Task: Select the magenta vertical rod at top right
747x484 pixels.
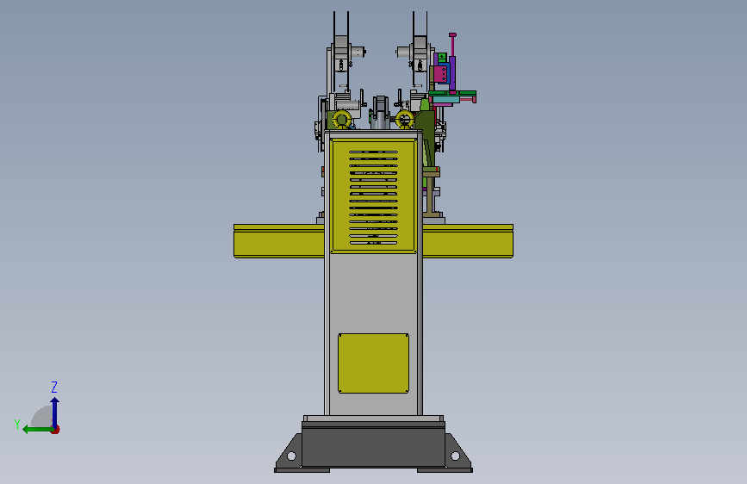Action: tap(452, 46)
